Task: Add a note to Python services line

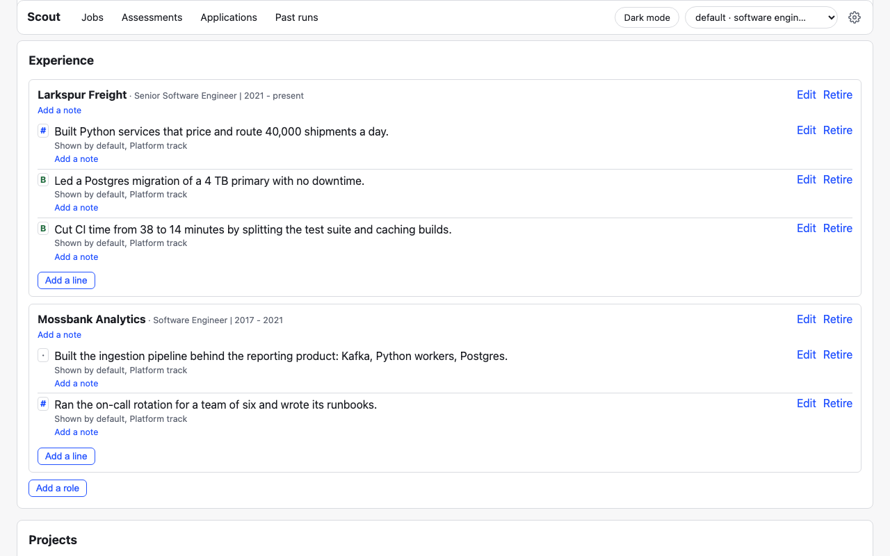Action: click(76, 159)
